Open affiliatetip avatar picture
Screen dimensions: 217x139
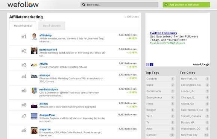pyautogui.click(x=34, y=37)
